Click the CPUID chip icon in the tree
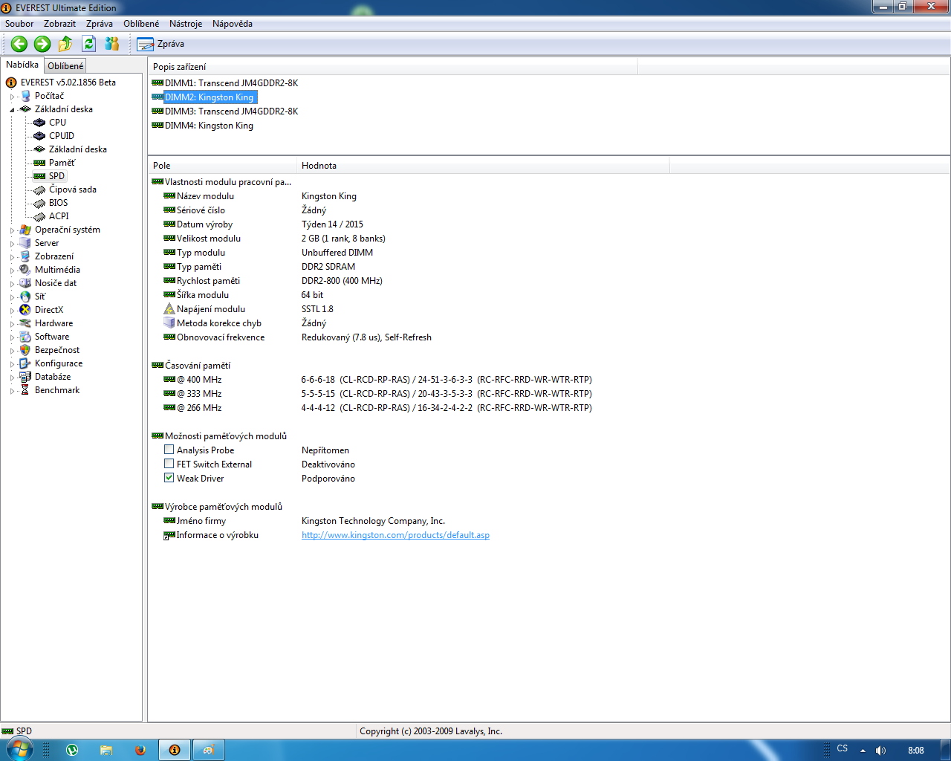The image size is (951, 761). [x=39, y=136]
